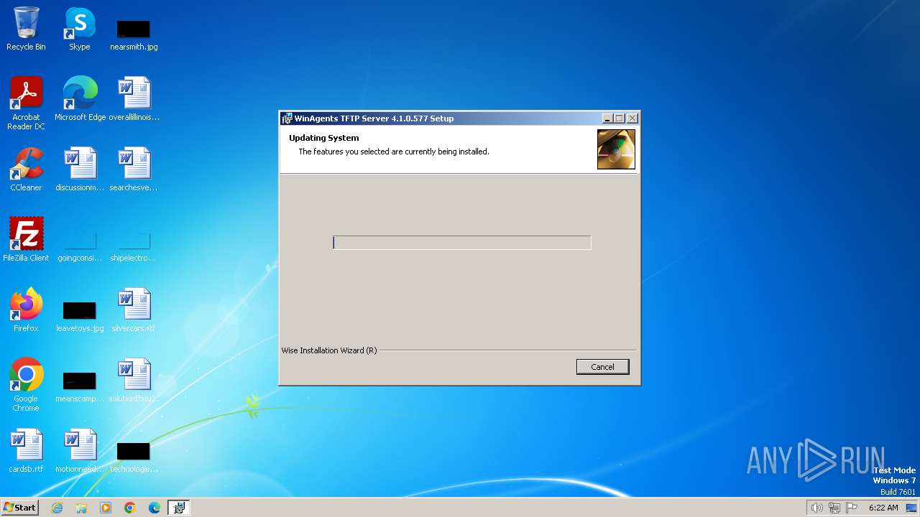Click the setup disc image in header
The image size is (920, 517).
pos(616,149)
